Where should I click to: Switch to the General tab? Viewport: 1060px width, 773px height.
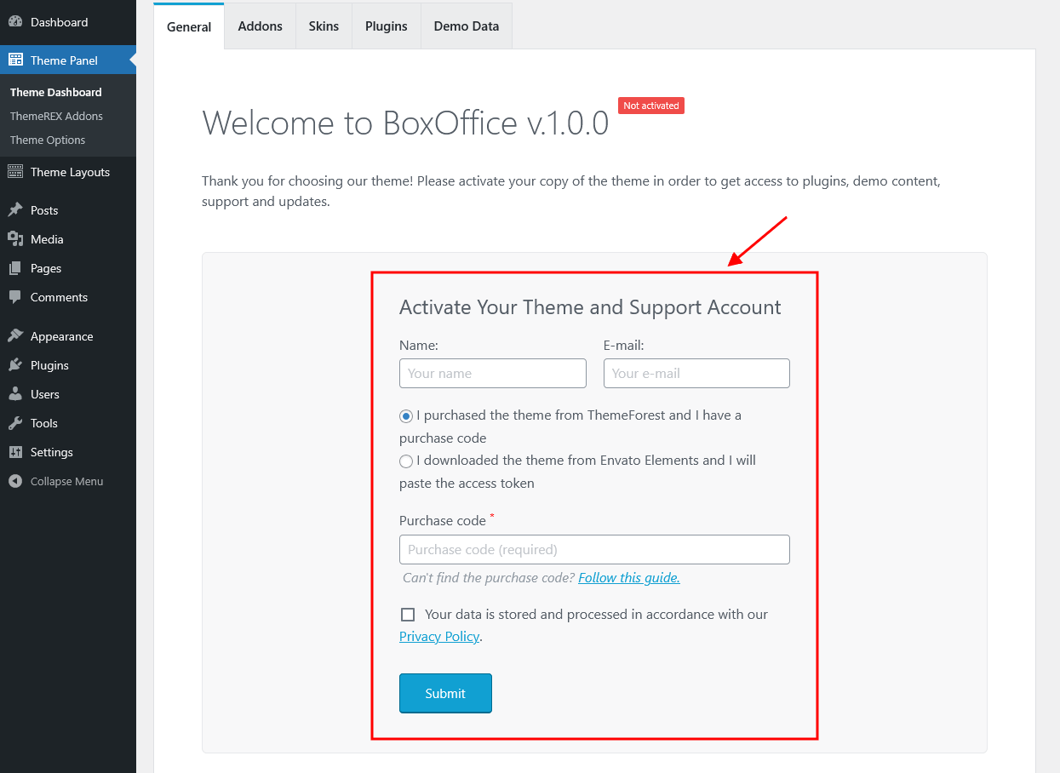(189, 26)
